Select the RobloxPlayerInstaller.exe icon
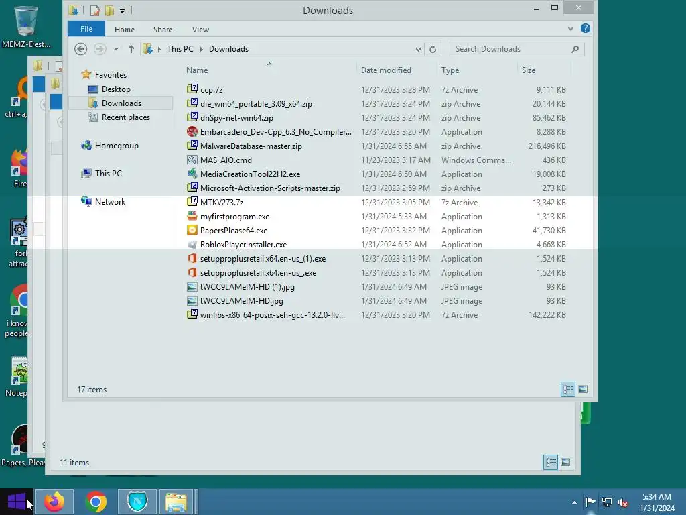 pos(192,244)
